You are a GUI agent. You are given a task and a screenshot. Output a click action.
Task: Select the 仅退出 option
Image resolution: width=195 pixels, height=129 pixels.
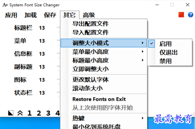click(170, 52)
